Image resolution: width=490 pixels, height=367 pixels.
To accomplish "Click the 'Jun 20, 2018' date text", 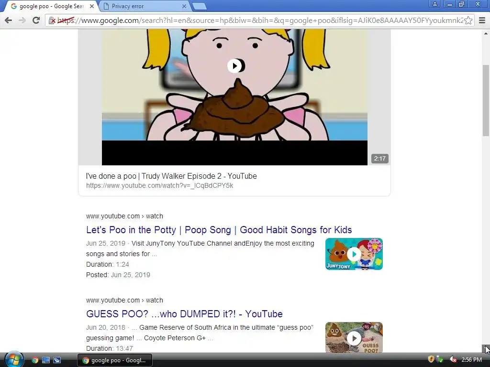I will click(x=106, y=327).
